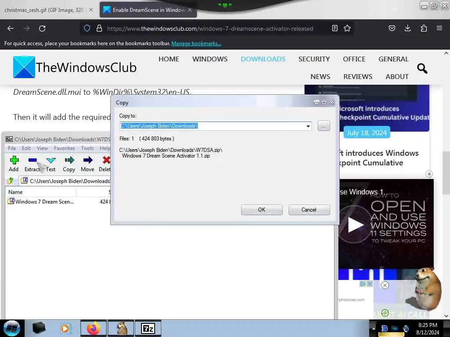Close the Enable DreamScene tab

pos(190,10)
